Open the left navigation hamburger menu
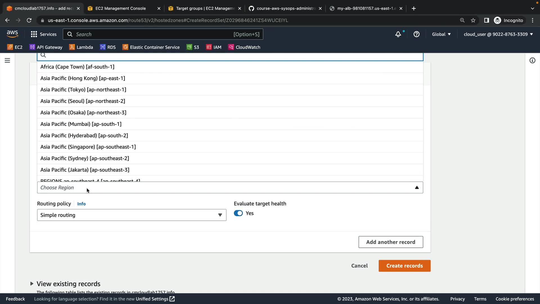The height and width of the screenshot is (304, 540). [7, 61]
